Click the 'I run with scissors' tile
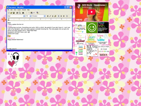 (x=91, y=39)
